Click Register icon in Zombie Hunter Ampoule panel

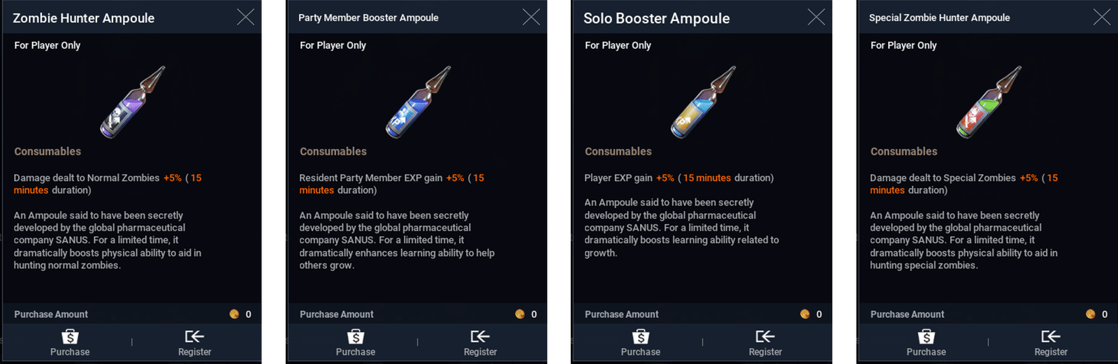194,337
